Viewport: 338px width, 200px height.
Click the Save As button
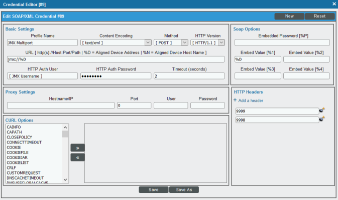pyautogui.click(x=184, y=189)
